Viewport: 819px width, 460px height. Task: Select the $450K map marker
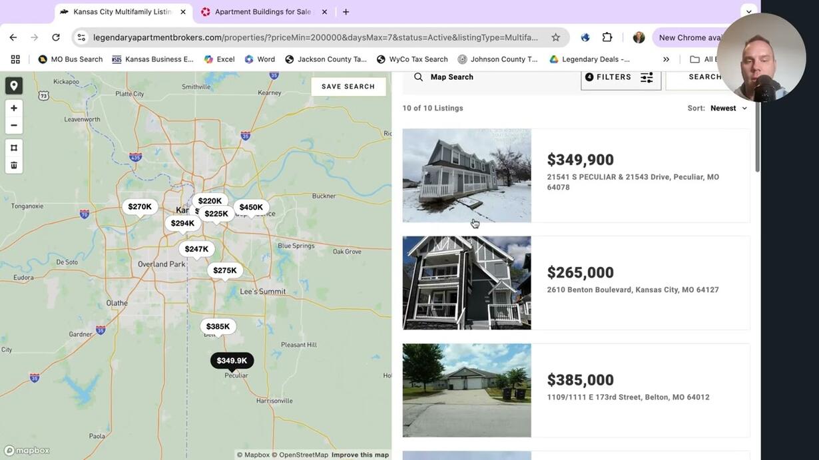point(251,207)
